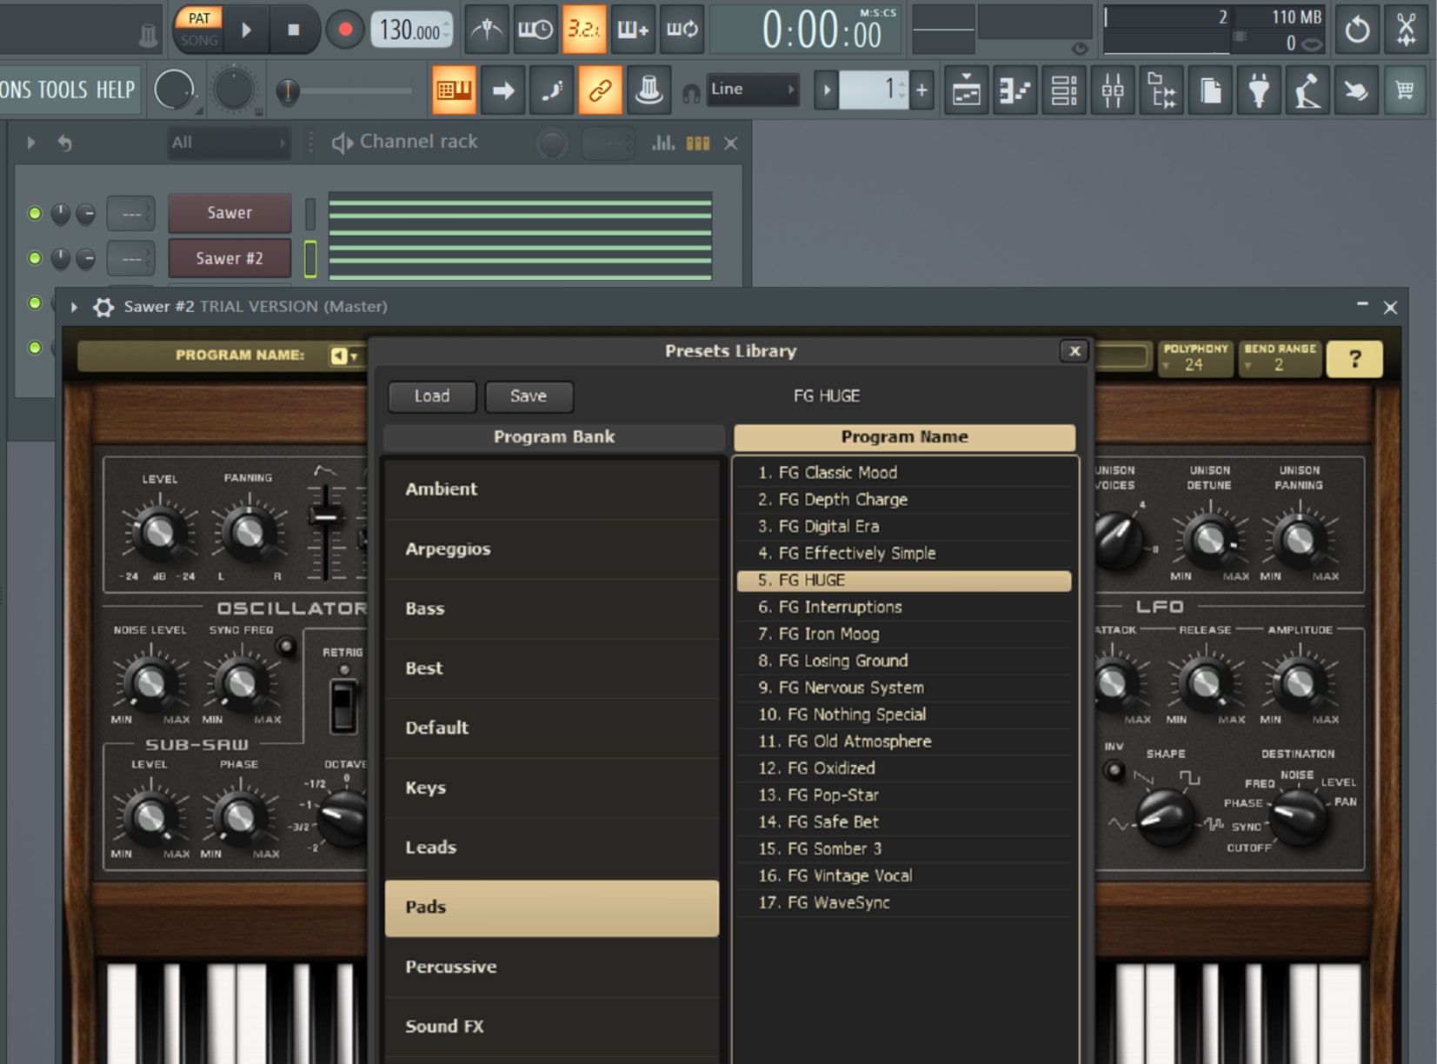
Task: Open the Line snap dropdown
Action: (752, 90)
